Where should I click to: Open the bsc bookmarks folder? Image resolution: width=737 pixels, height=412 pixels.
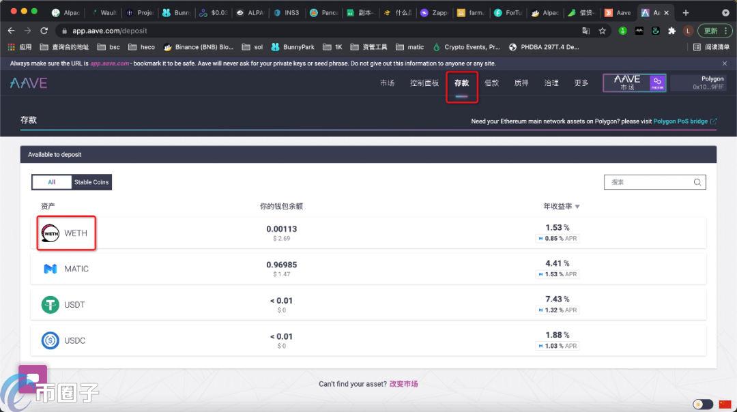(x=109, y=47)
